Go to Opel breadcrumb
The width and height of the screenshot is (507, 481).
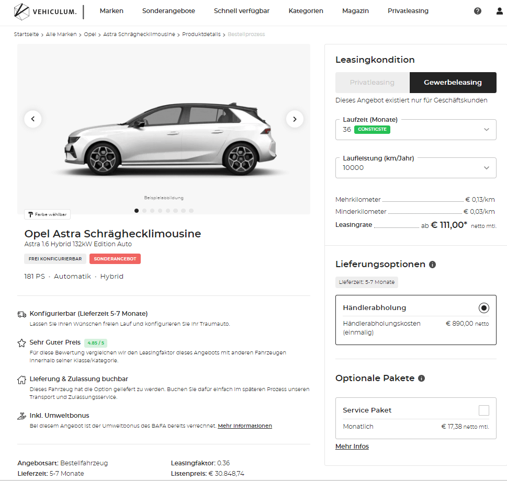[x=90, y=34]
